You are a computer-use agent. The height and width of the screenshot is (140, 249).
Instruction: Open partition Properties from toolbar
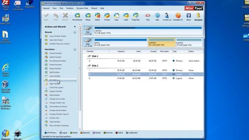click(136, 17)
